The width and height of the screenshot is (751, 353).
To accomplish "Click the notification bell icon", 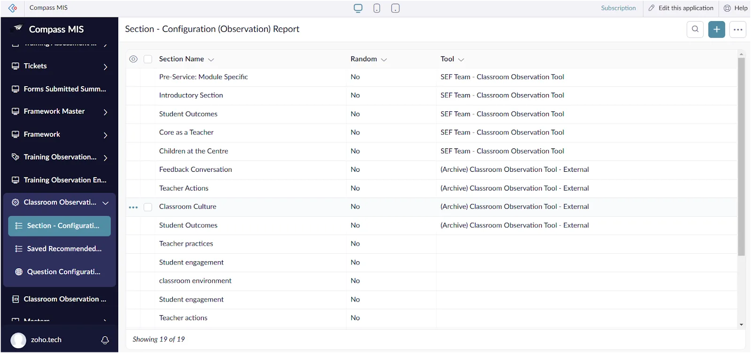I will click(x=105, y=340).
